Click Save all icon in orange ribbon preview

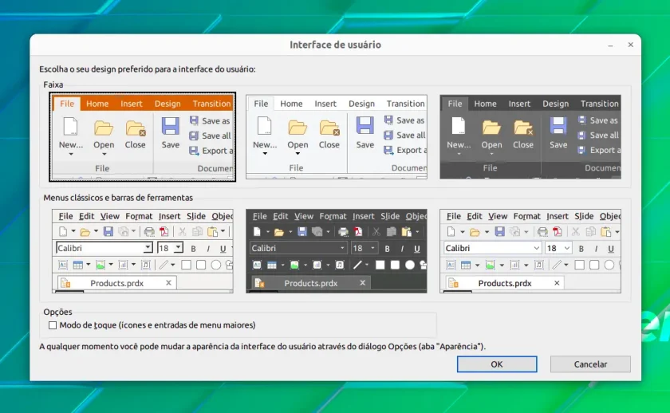(x=194, y=136)
